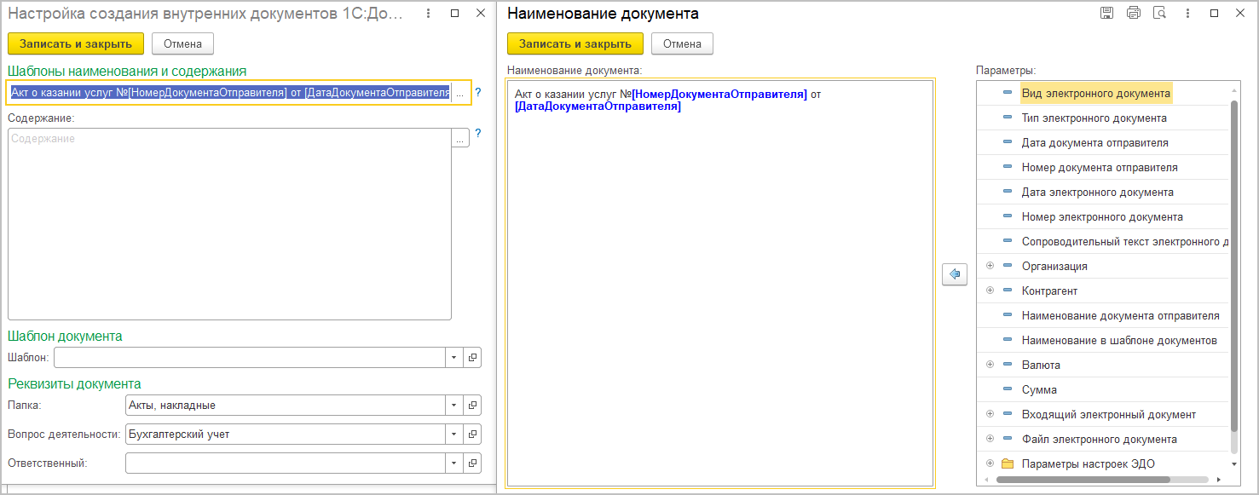The width and height of the screenshot is (1259, 495).
Task: Select the Дата документа отправителя parameter
Action: point(1095,142)
